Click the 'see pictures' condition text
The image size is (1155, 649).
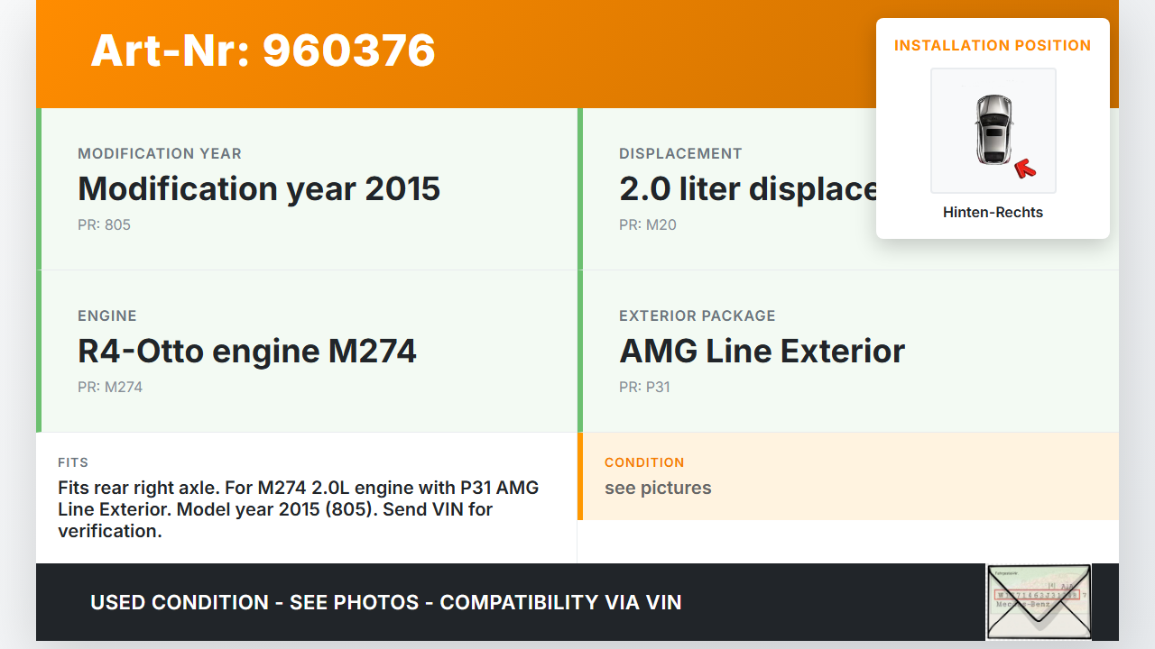tap(658, 488)
